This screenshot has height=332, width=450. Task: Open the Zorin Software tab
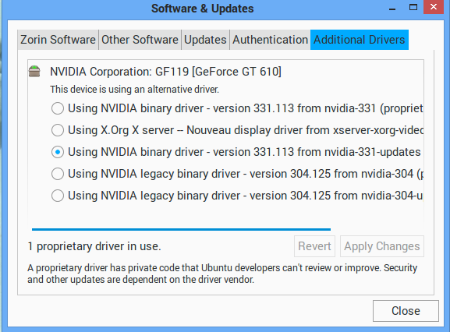tap(58, 40)
